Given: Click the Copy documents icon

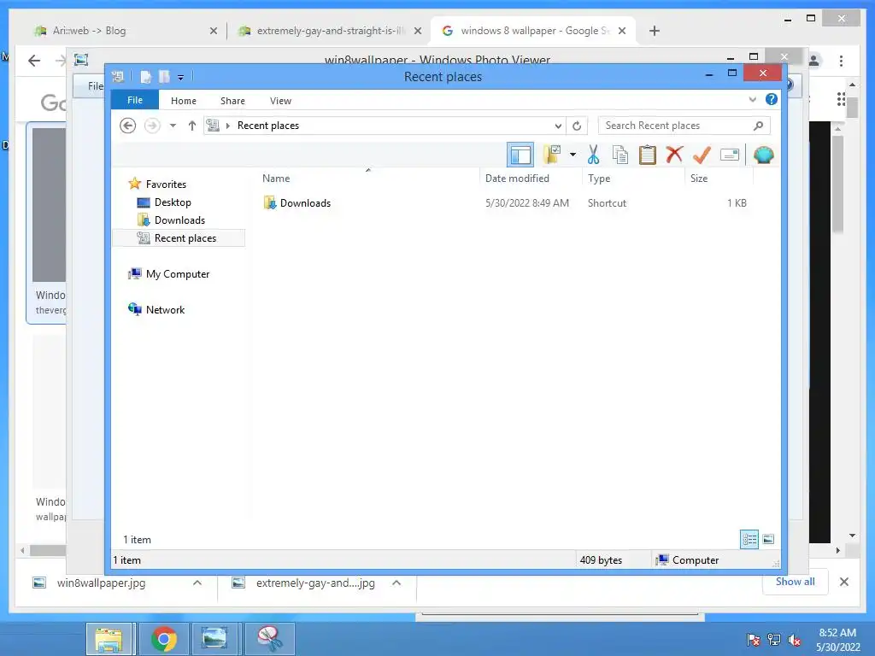Looking at the screenshot, I should pos(620,155).
